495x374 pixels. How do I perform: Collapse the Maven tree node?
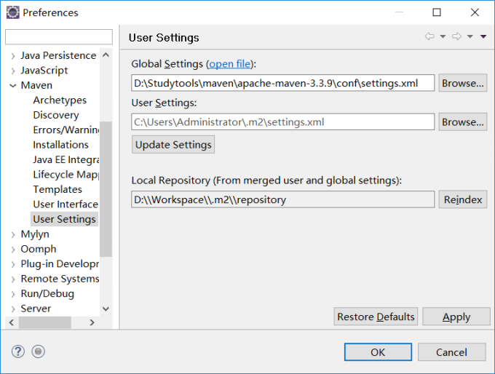[14, 85]
